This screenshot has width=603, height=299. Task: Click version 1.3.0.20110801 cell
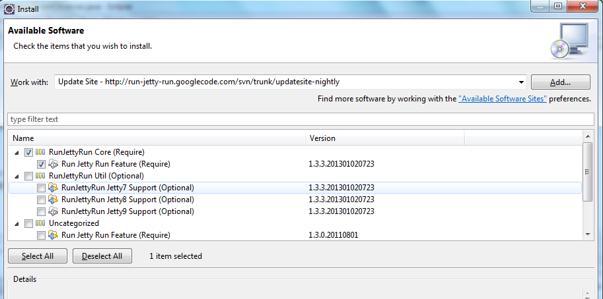pyautogui.click(x=333, y=235)
